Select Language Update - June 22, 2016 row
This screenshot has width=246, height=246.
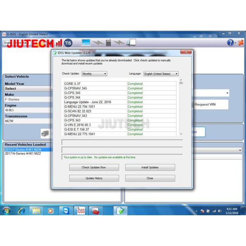coord(120,102)
